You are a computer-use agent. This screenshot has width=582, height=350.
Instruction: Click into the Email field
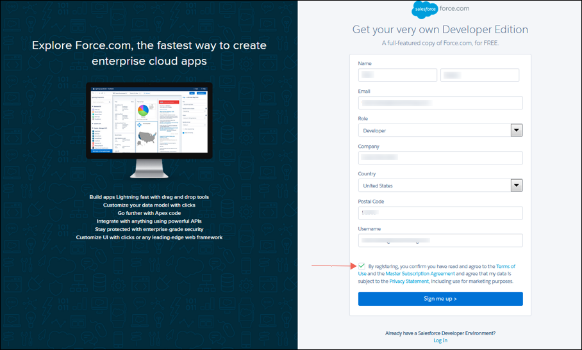[x=440, y=102]
